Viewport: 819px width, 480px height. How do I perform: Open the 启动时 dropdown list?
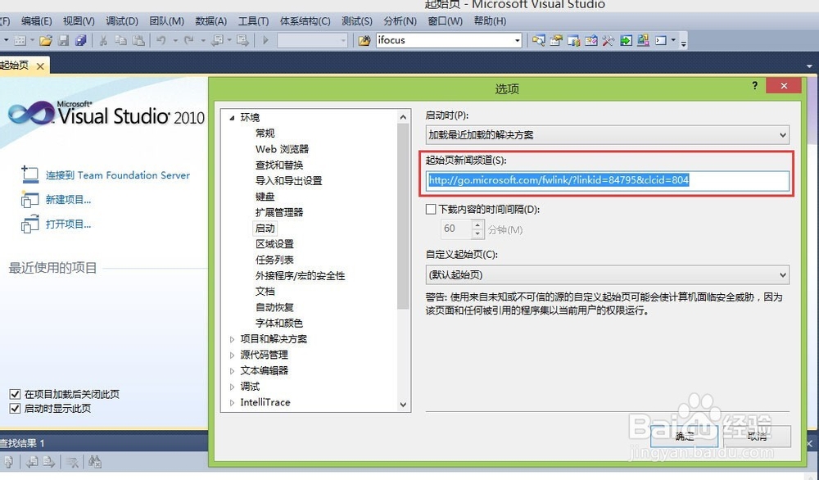tap(607, 135)
